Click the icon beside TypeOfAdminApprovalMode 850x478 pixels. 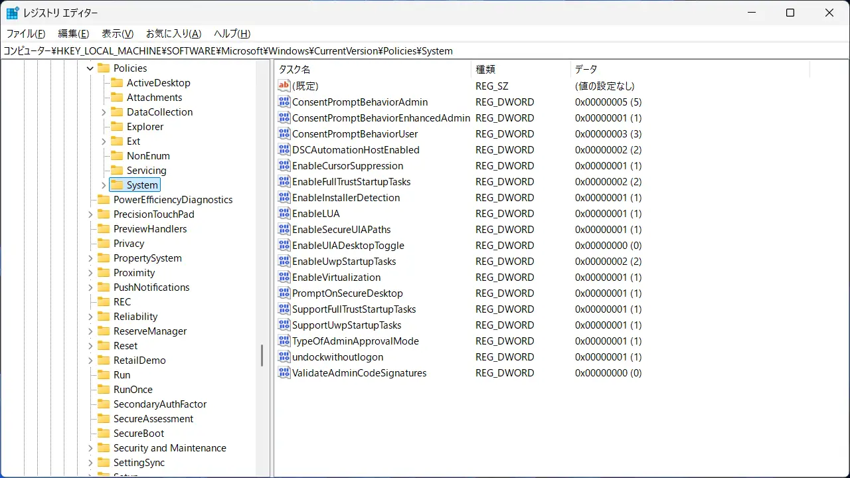(x=284, y=341)
